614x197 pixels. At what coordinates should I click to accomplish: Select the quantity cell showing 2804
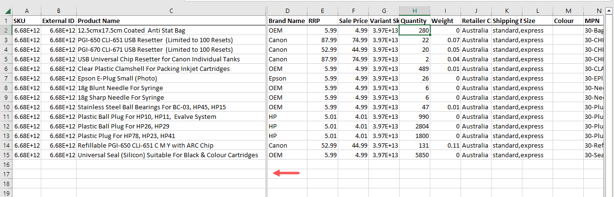[414, 126]
